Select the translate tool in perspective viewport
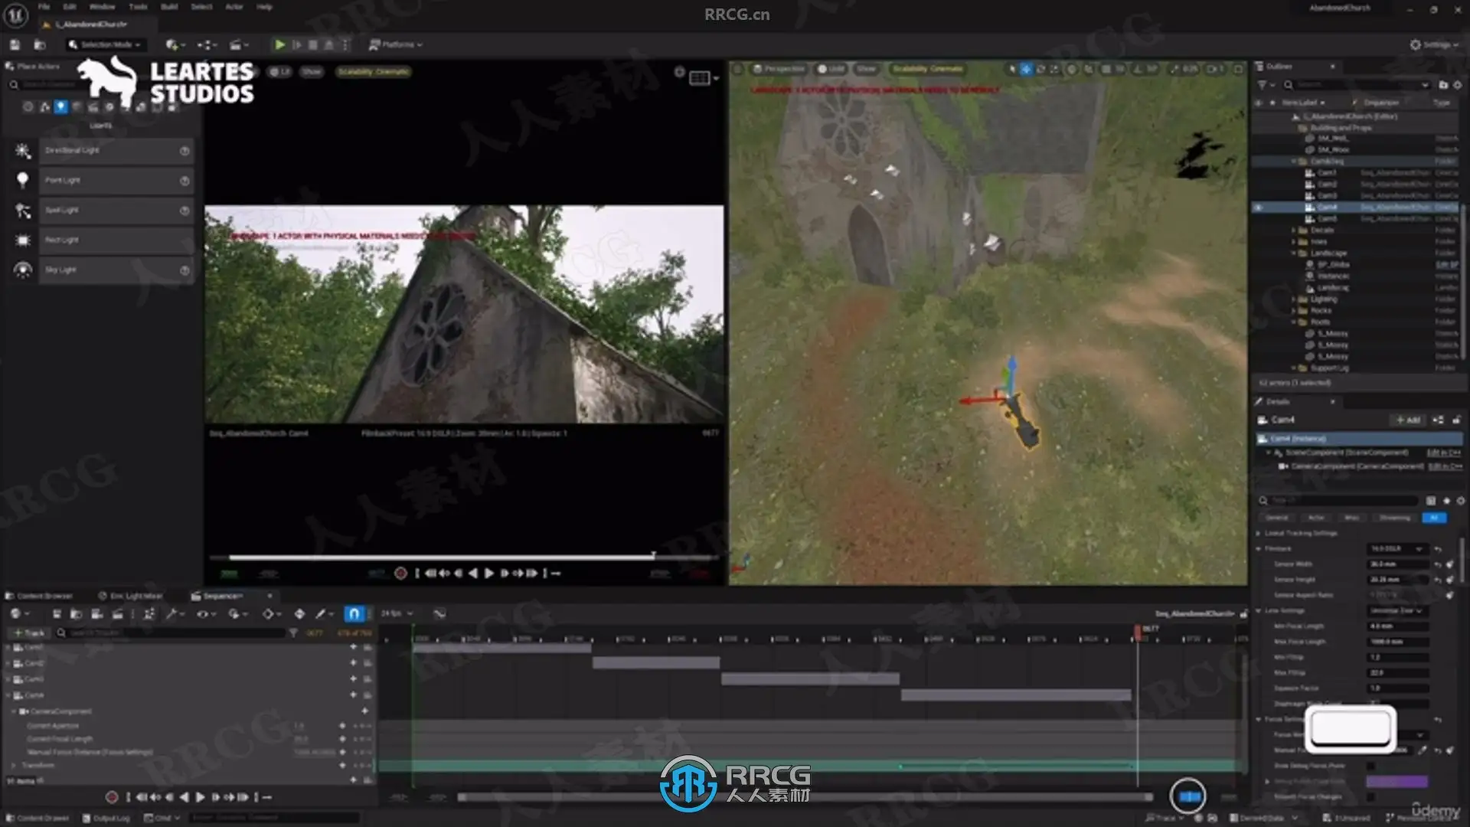1470x827 pixels. pos(1026,69)
